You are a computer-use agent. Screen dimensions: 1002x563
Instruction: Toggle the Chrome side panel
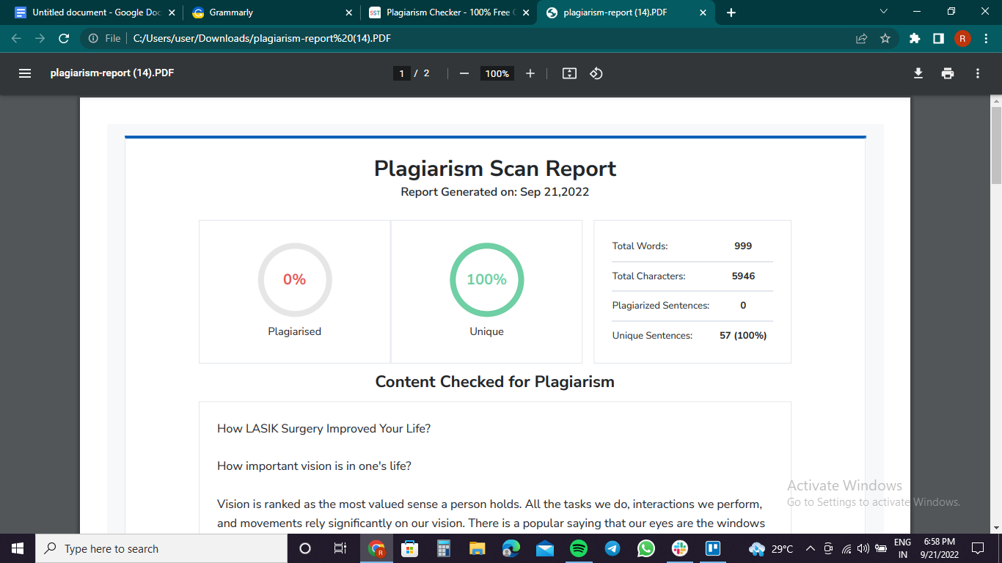point(938,38)
